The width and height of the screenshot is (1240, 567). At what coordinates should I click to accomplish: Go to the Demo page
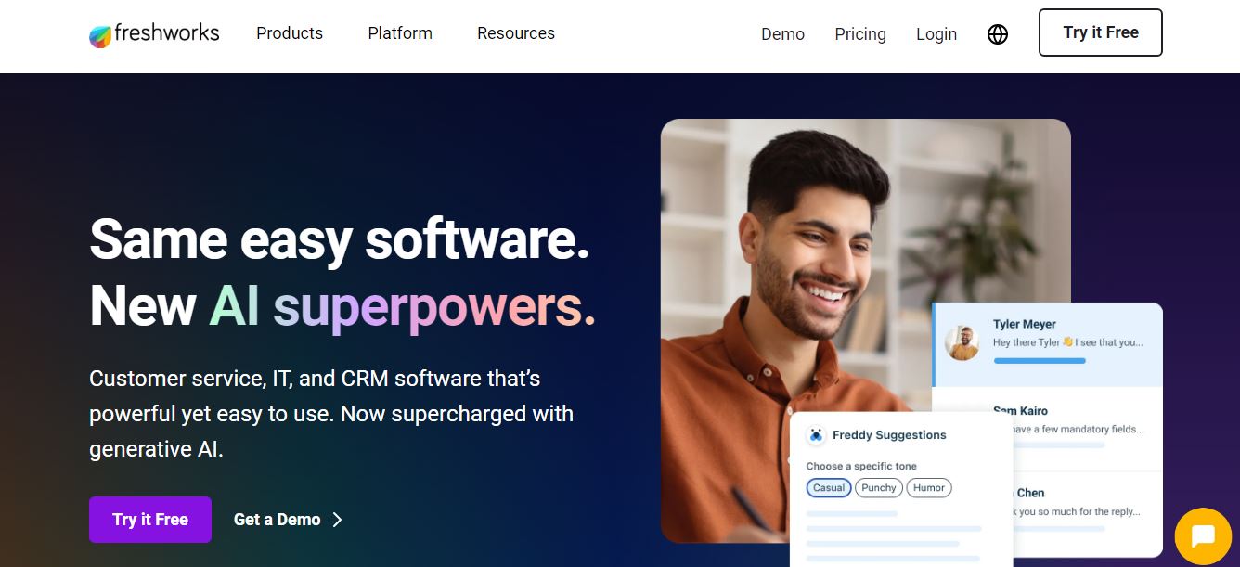(782, 34)
